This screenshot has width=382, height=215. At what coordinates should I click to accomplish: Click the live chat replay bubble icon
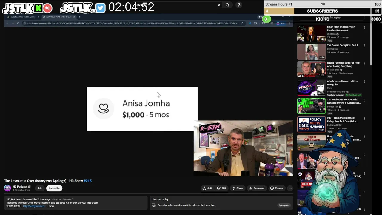tap(154, 205)
